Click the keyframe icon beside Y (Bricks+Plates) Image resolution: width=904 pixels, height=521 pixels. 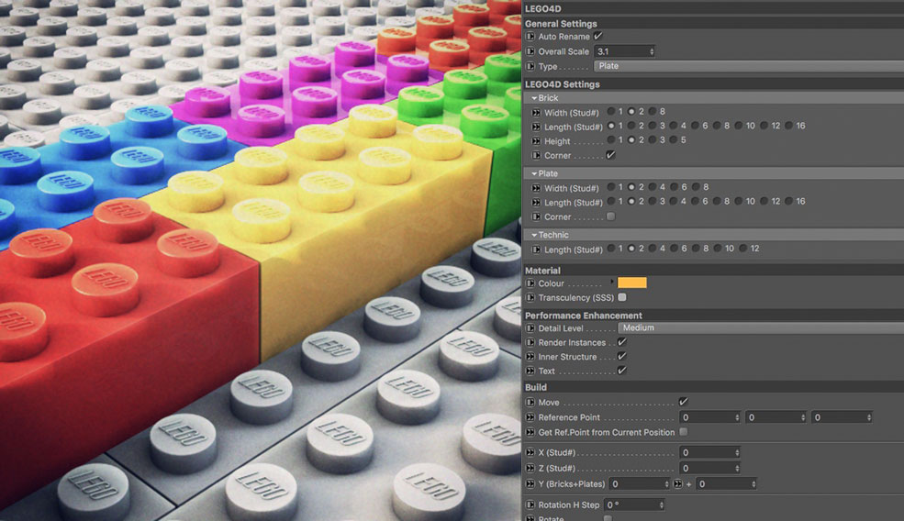[530, 484]
